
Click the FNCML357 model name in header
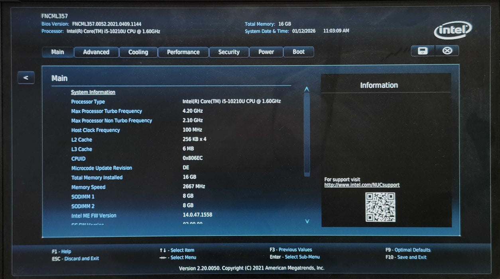pos(55,16)
